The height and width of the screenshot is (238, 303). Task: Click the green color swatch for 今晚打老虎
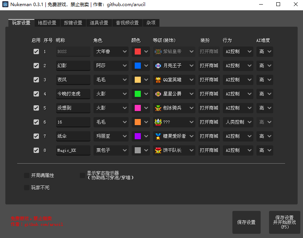(x=138, y=94)
